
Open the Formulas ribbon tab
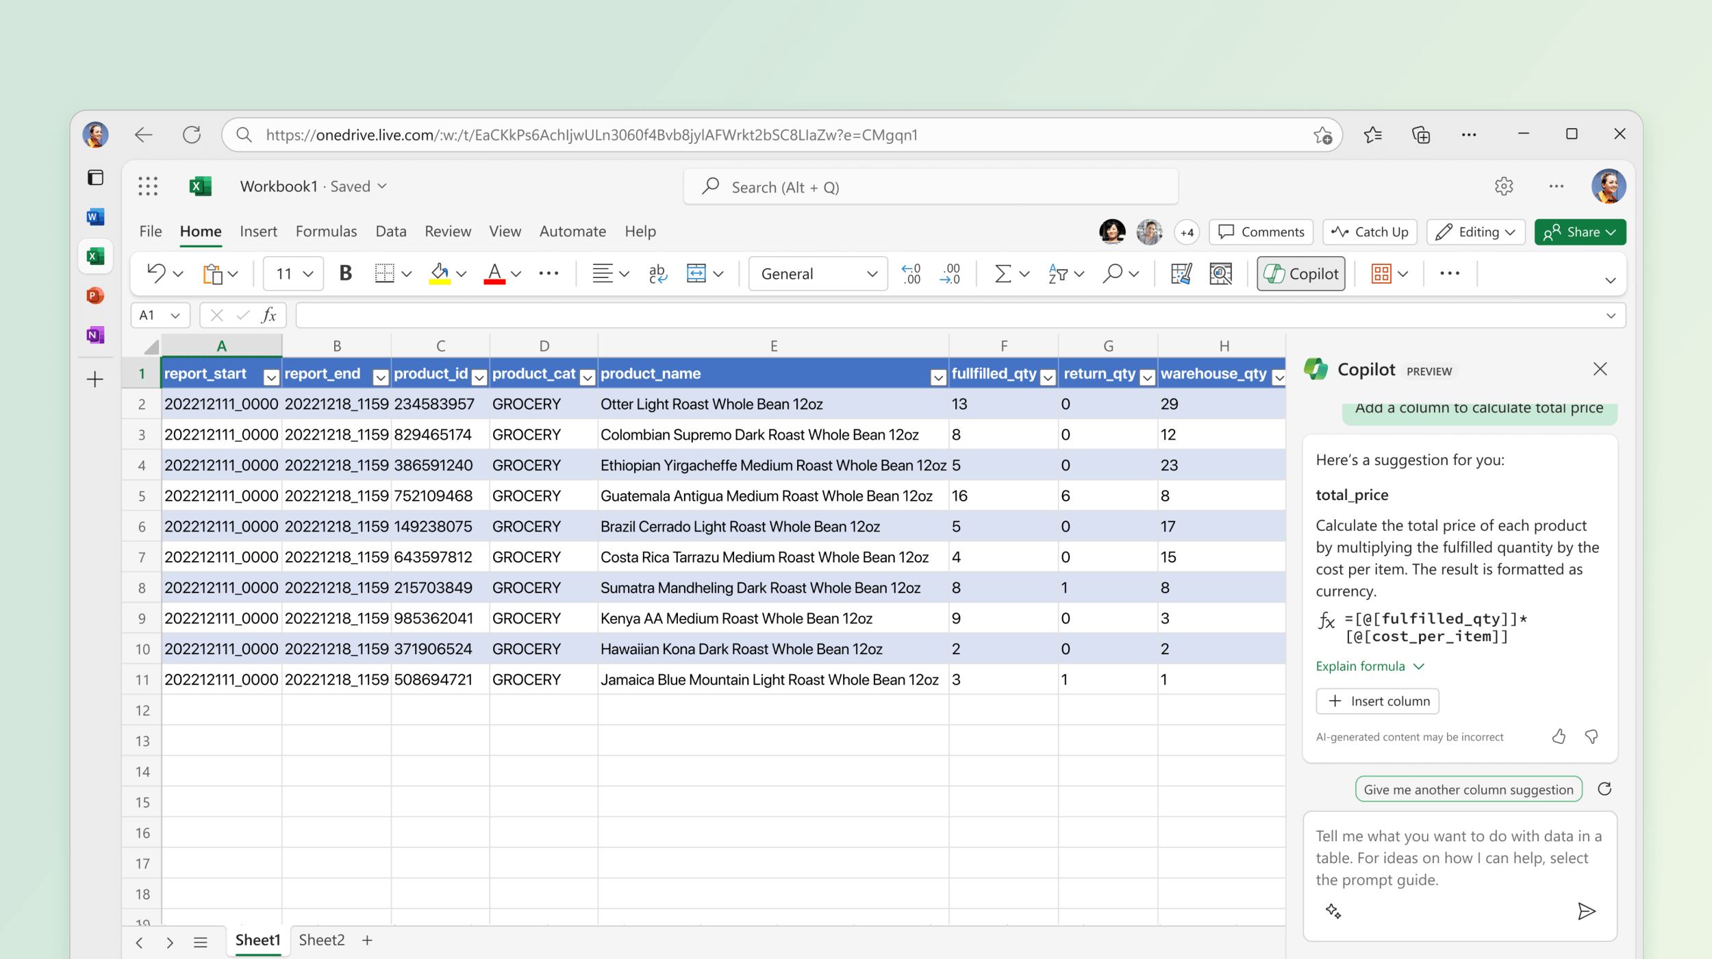click(x=327, y=231)
